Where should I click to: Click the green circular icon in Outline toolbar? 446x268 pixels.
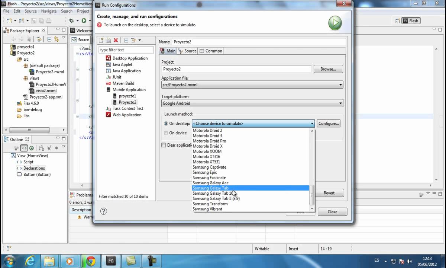32,148
